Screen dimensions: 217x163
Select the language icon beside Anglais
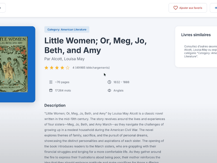[x=109, y=91]
